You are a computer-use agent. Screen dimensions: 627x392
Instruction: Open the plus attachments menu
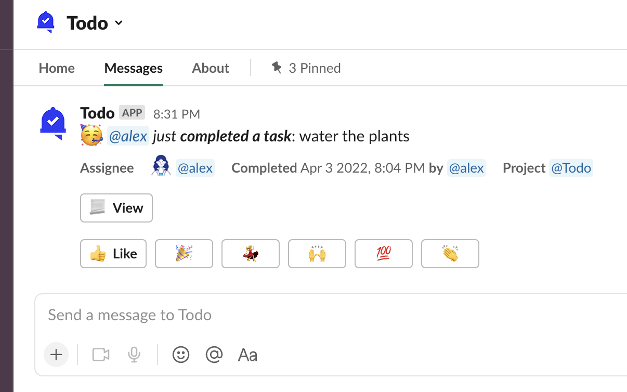click(x=56, y=355)
